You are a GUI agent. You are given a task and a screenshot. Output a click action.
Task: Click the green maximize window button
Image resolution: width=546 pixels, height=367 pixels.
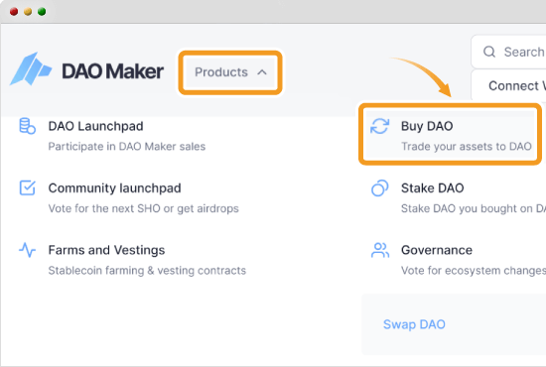pyautogui.click(x=42, y=12)
